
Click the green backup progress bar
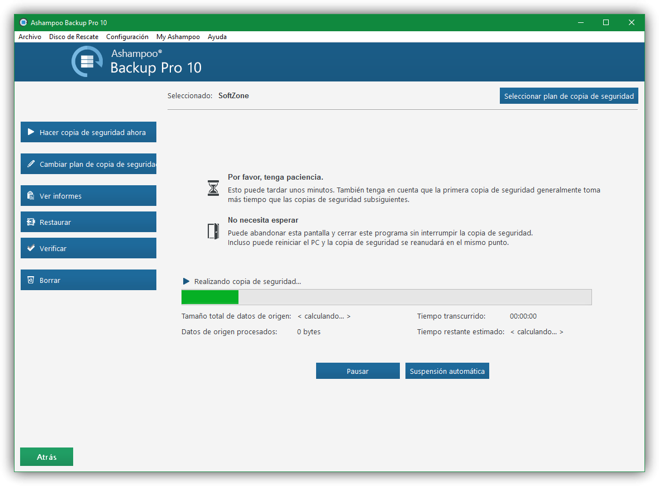386,297
